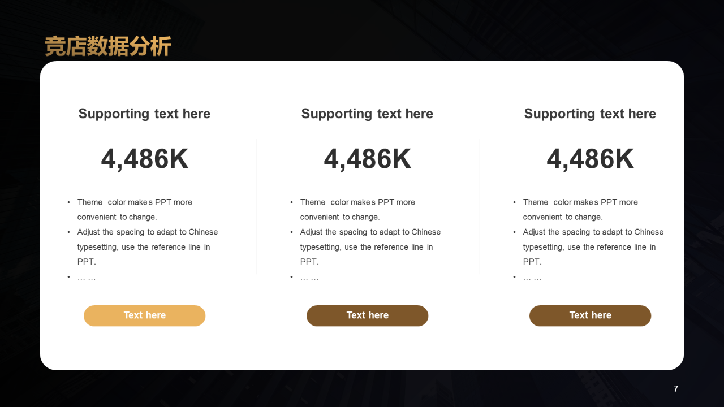Click the "Theme color makes PPT" bullet in middle column

[x=357, y=209]
